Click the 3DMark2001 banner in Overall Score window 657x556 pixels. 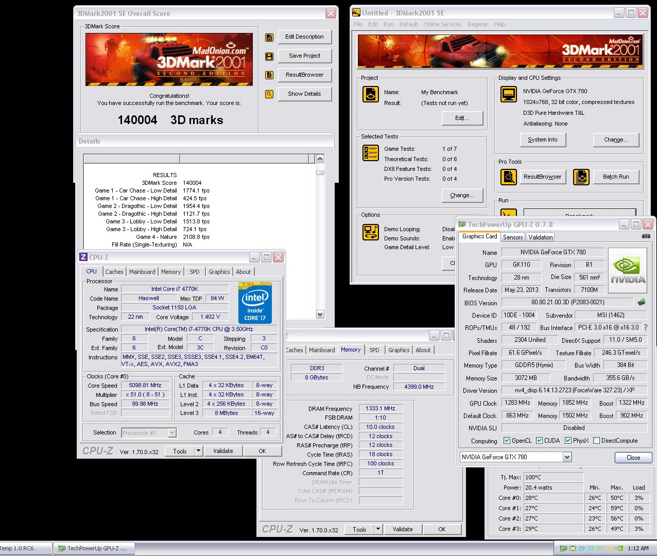[x=169, y=59]
